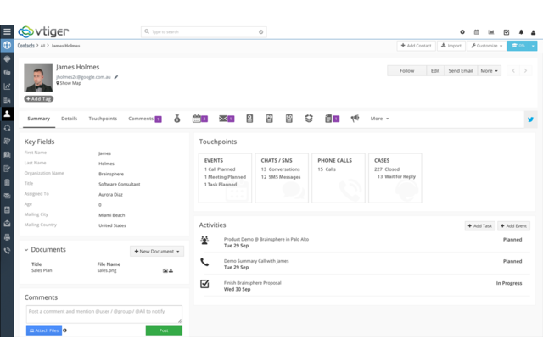This screenshot has height=361, width=543.
Task: Open the Customize dropdown
Action: (x=487, y=46)
